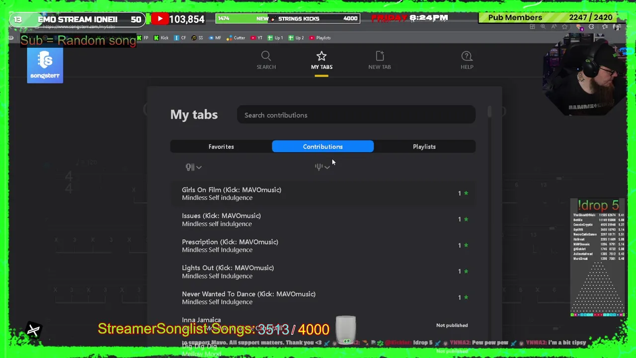Open the CF bookmark
Screen dimensions: 636x358
[179, 38]
